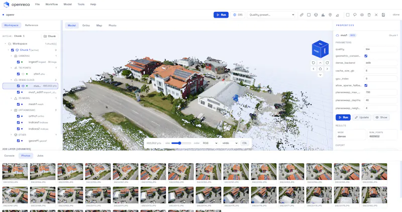Open the Console bottom tab
Viewport: 402px width, 212px height.
pyautogui.click(x=10, y=156)
